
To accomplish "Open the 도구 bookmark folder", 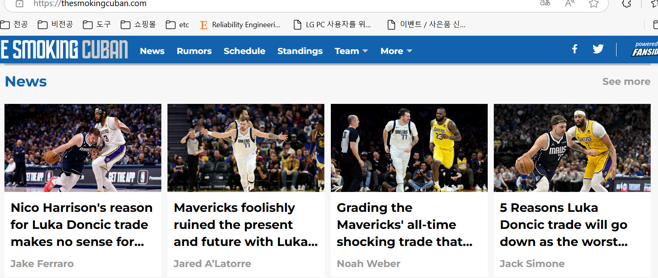I will (x=97, y=25).
